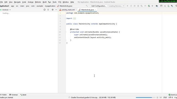The image size is (177, 99).
Task: Click the Profile app gauge icon
Action: tap(145, 6)
